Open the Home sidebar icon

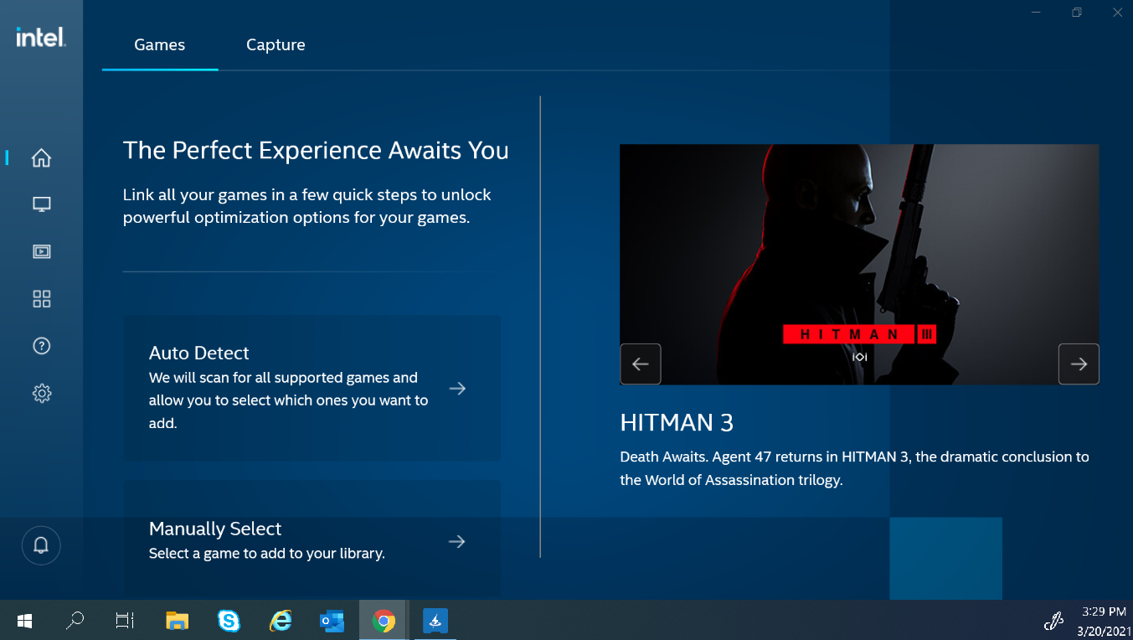pyautogui.click(x=41, y=157)
